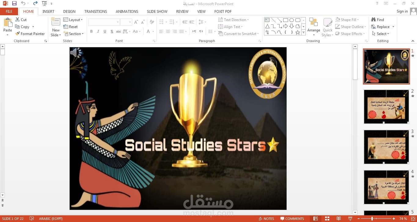Save the presentation with the floppy disk icon
The width and height of the screenshot is (417, 222).
[x=14, y=4]
